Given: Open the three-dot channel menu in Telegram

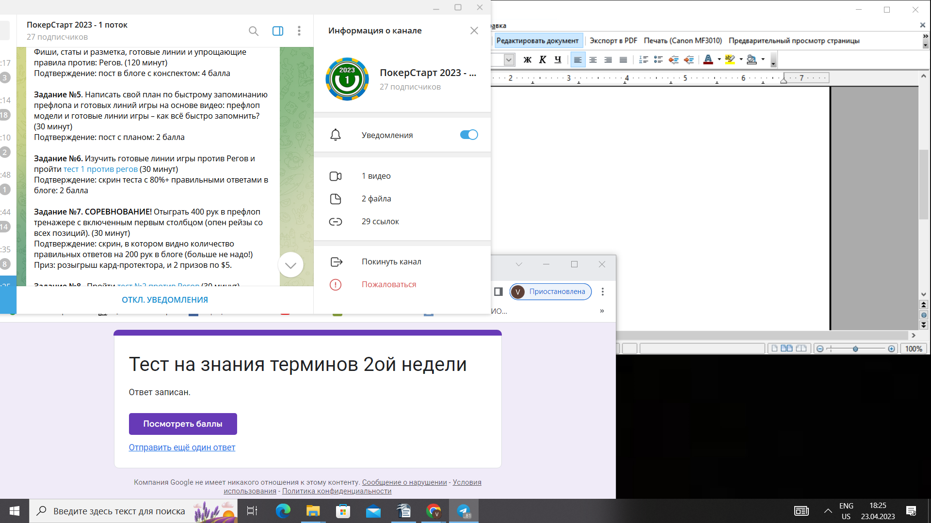Looking at the screenshot, I should tap(299, 31).
